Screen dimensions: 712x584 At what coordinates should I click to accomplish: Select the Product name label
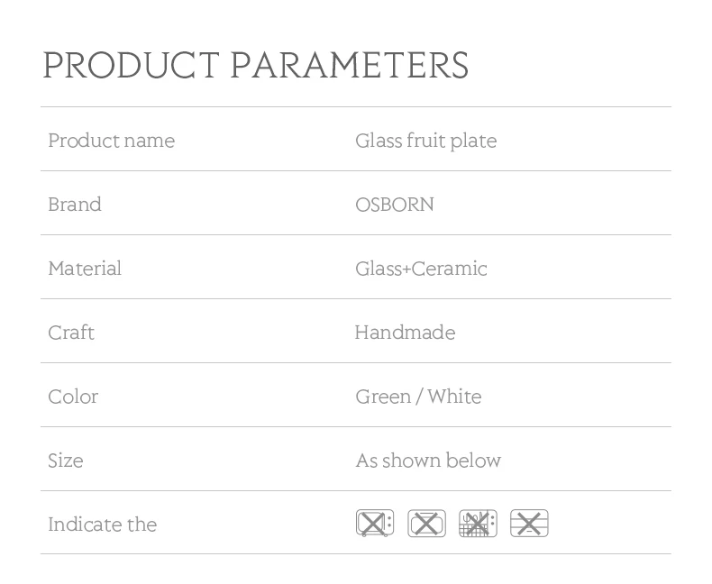click(111, 141)
